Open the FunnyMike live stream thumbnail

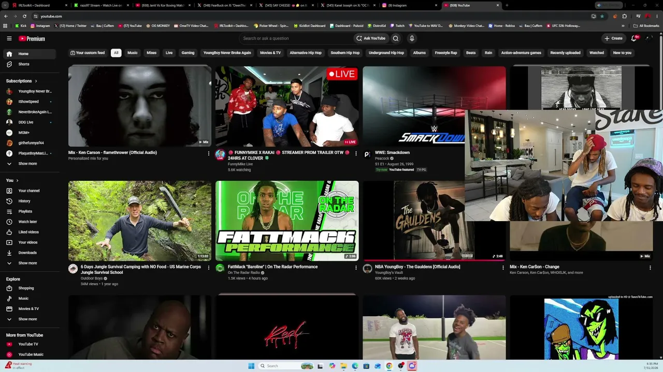click(x=287, y=106)
